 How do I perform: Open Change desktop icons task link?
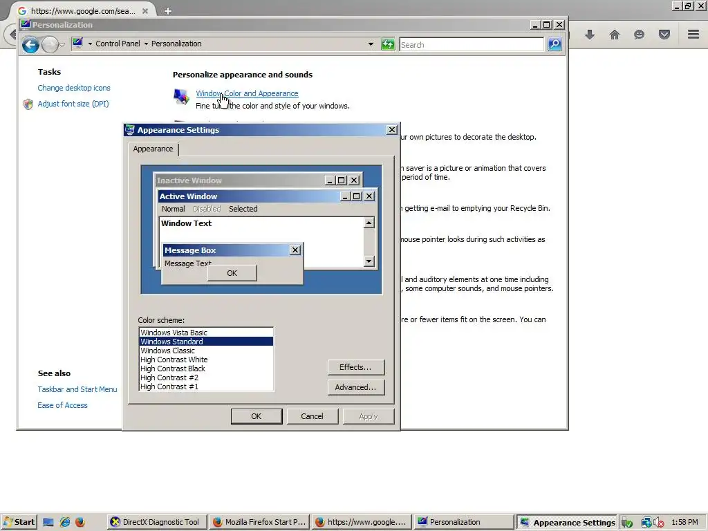[x=73, y=88]
